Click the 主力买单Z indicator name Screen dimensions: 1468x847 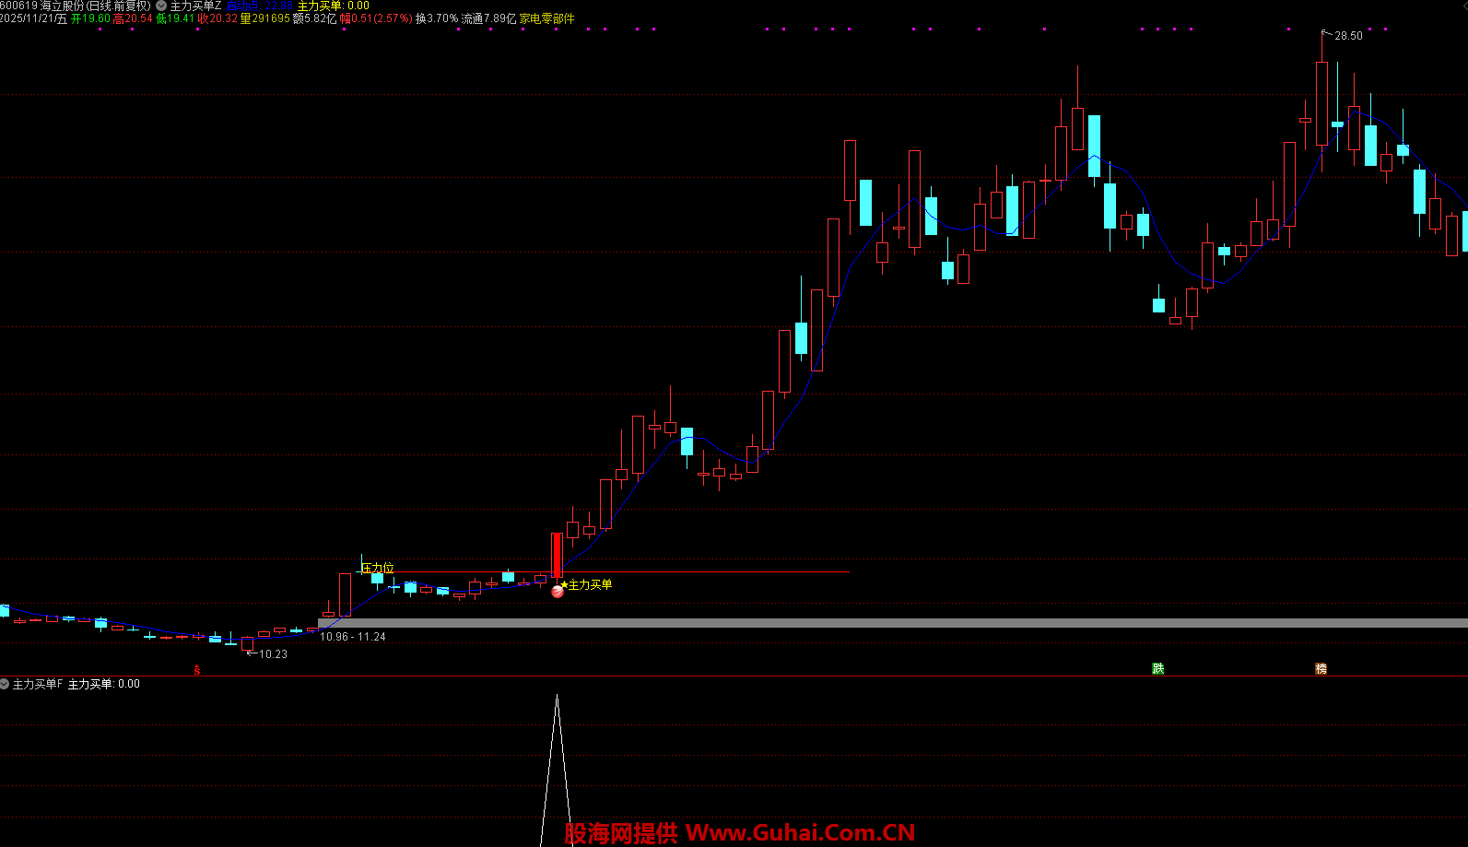[x=195, y=6]
